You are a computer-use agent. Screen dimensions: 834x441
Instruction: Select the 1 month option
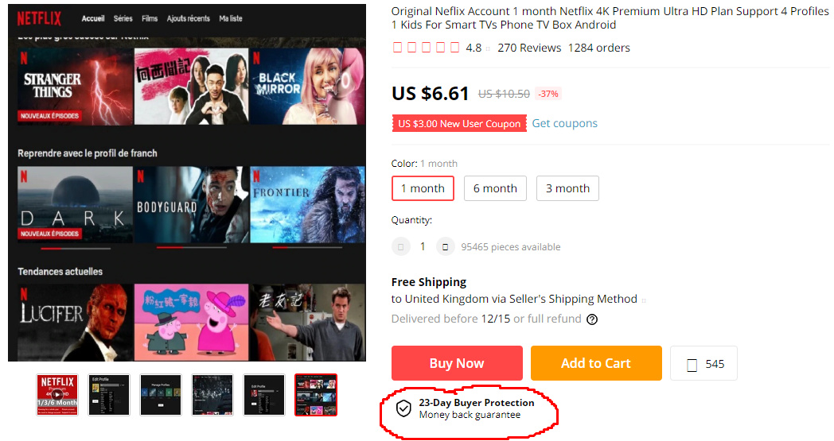(423, 188)
